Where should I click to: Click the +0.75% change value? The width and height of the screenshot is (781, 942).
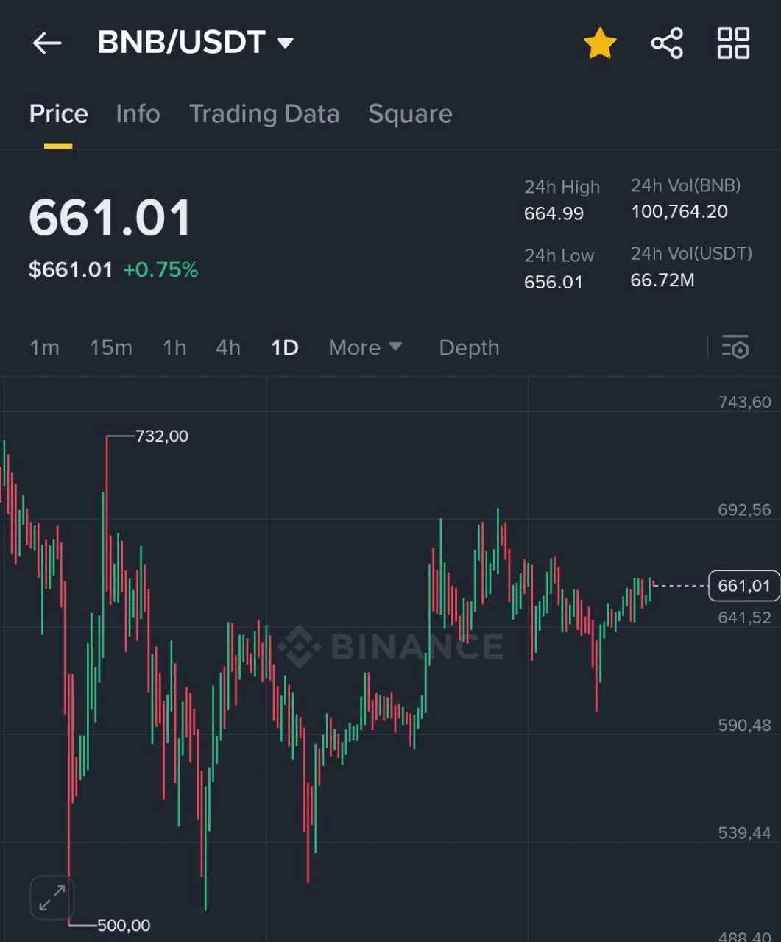(160, 269)
